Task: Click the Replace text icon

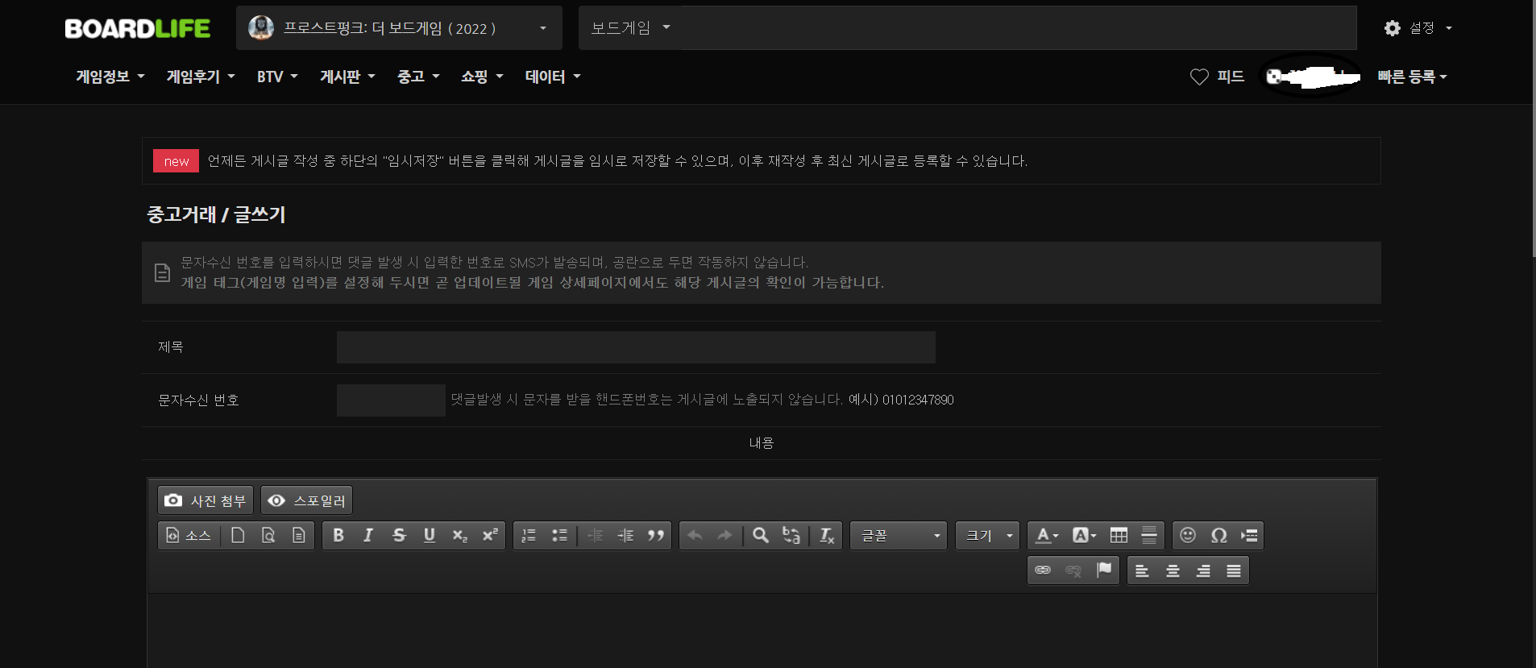Action: (x=791, y=535)
